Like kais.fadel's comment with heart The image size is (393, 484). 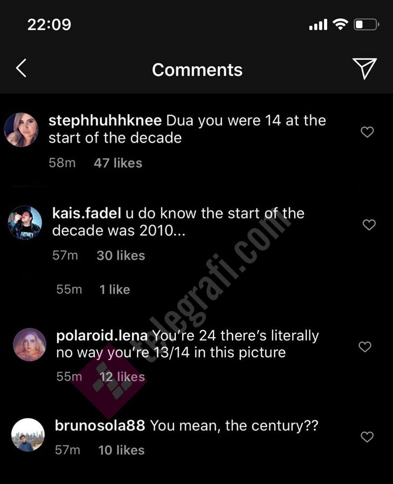coord(369,225)
